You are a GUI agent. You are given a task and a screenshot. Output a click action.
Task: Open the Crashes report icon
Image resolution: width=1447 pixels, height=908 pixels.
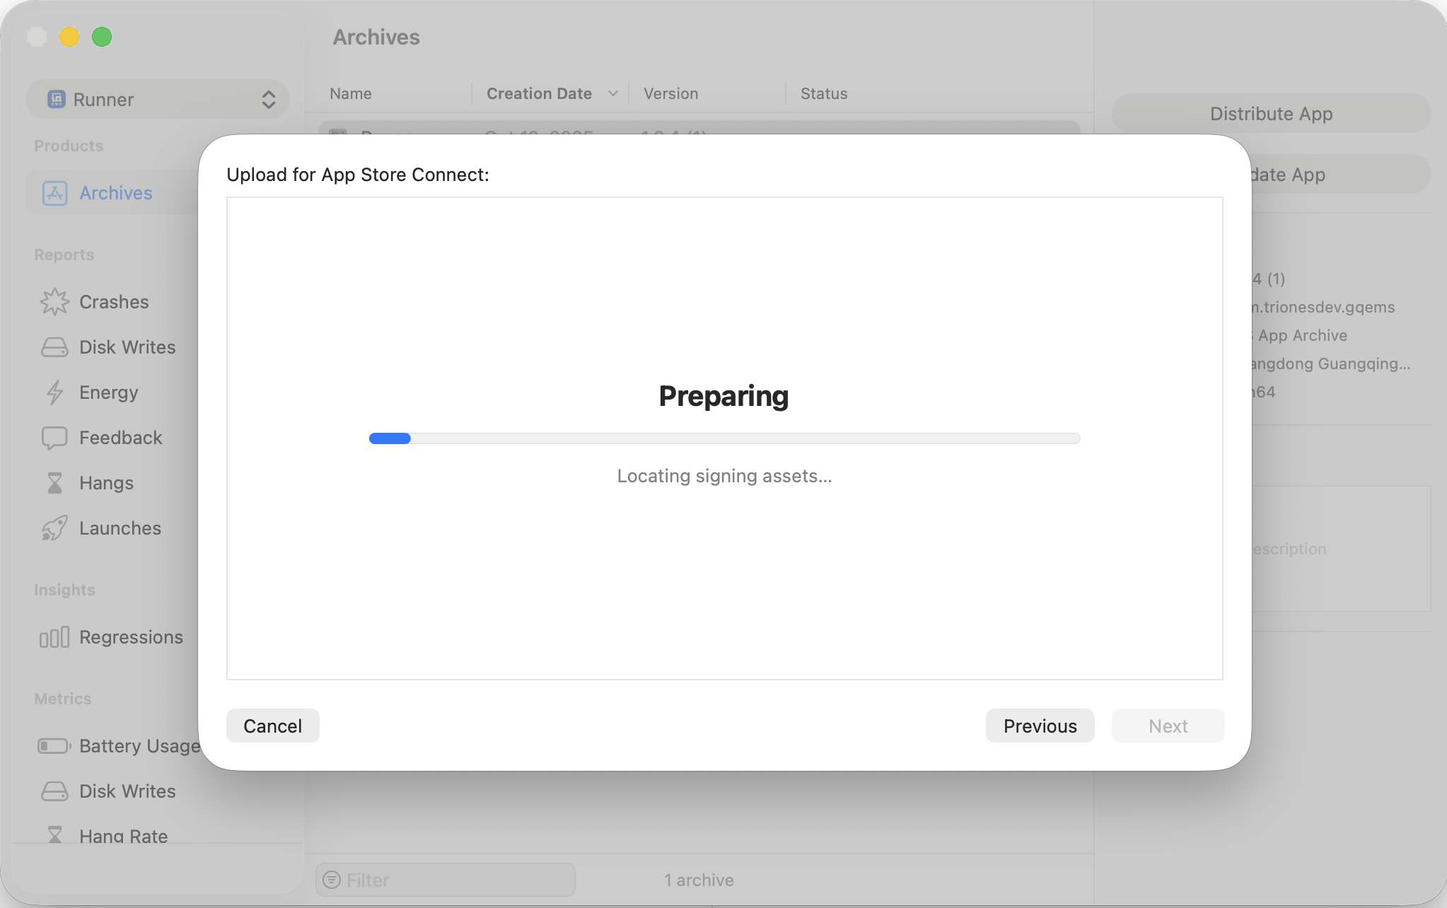pos(54,302)
